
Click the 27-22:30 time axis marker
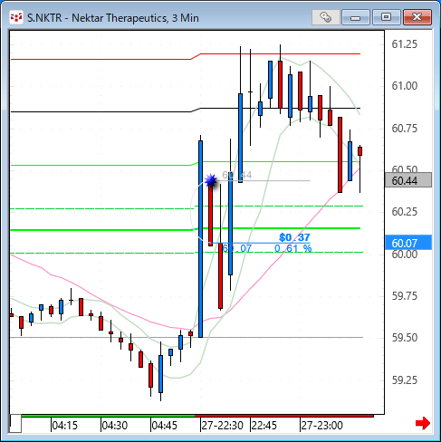222,426
